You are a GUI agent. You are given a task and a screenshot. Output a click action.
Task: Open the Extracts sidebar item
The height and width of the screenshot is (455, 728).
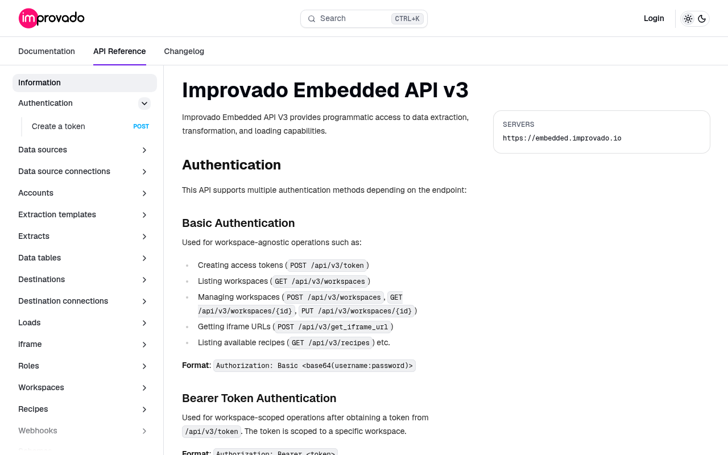point(34,236)
